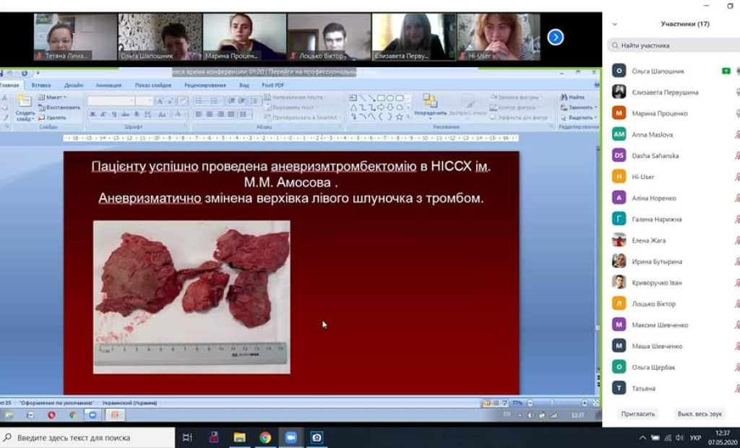Toggle underline formatting
This screenshot has height=448, width=740.
pyautogui.click(x=113, y=113)
